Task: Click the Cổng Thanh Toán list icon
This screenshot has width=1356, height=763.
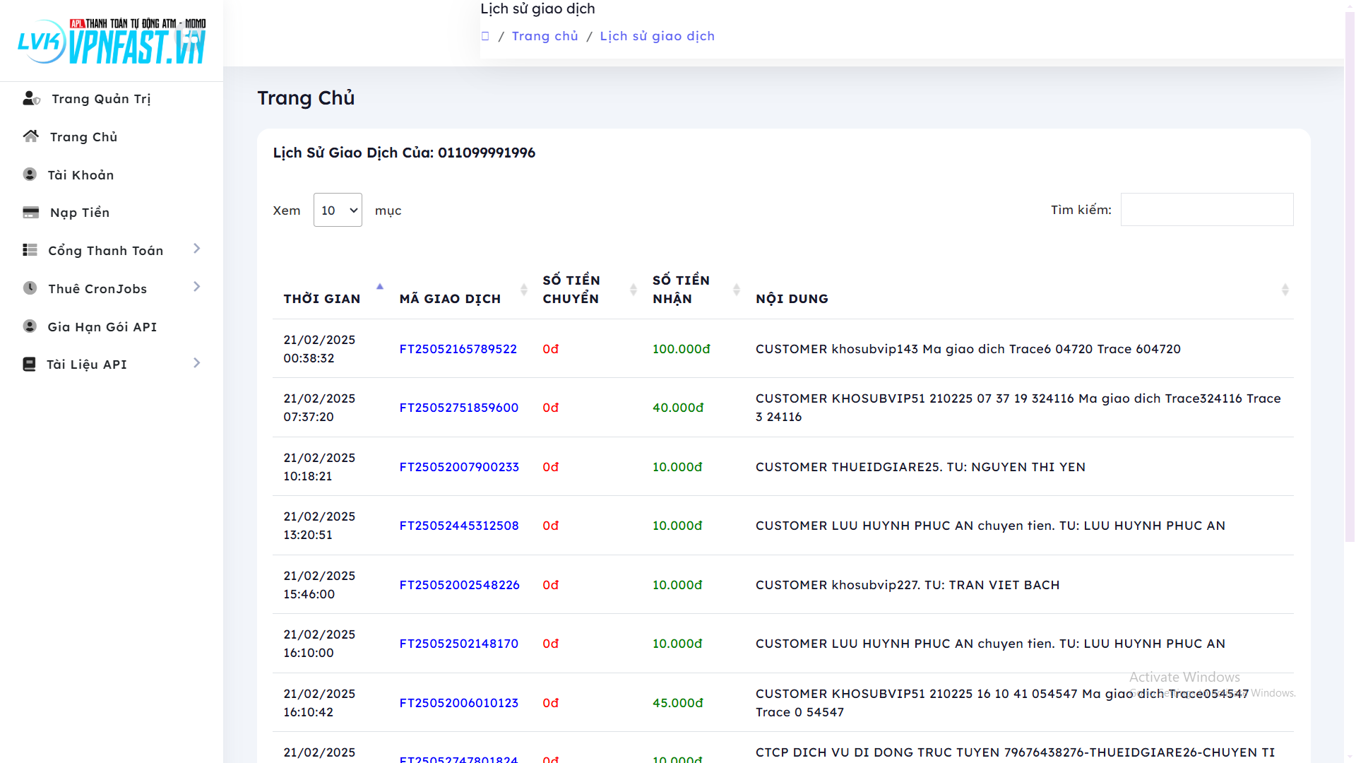Action: (x=30, y=250)
